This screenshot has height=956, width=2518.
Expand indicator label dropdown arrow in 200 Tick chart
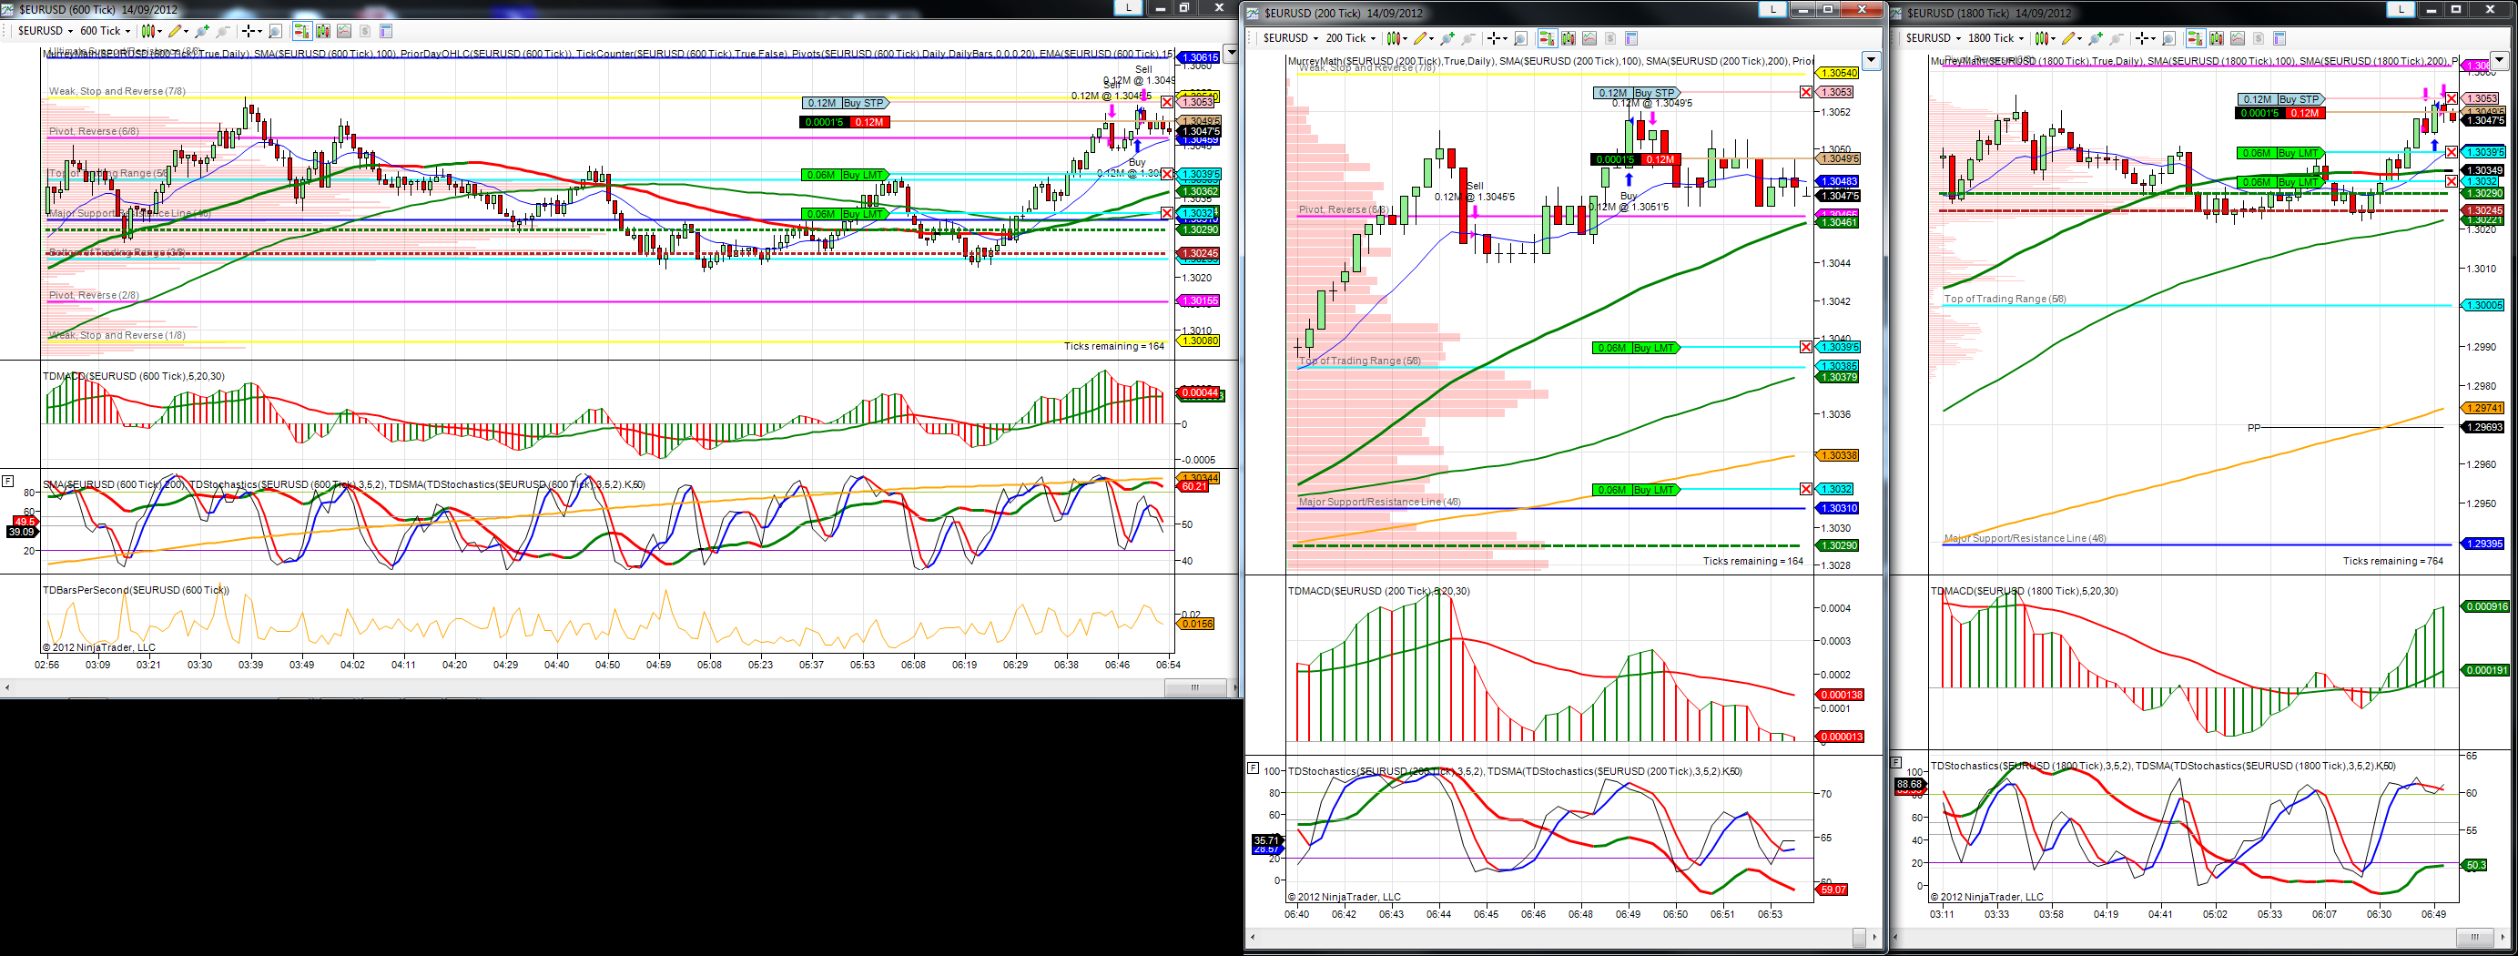(x=1870, y=61)
